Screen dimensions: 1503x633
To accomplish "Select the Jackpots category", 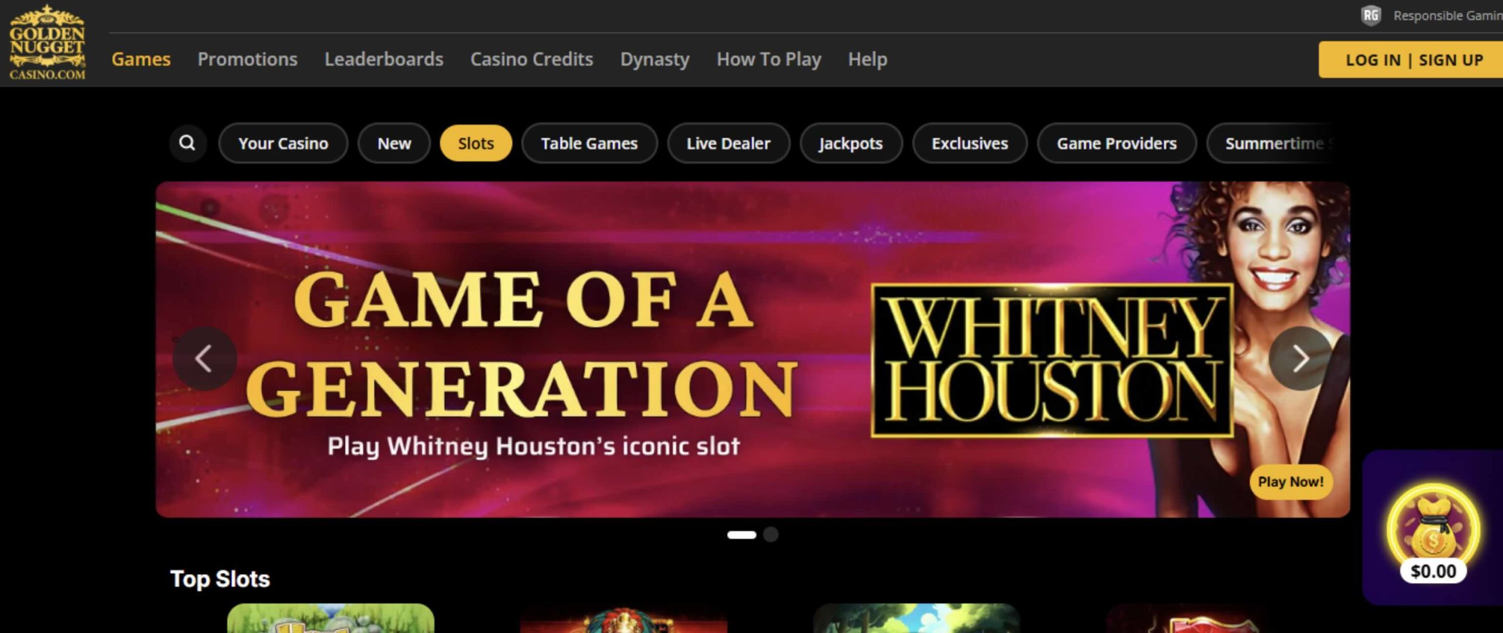I will (x=851, y=143).
